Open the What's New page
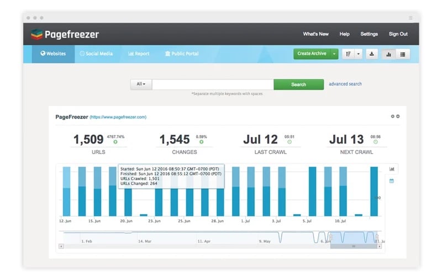The height and width of the screenshot is (280, 442). (x=315, y=34)
